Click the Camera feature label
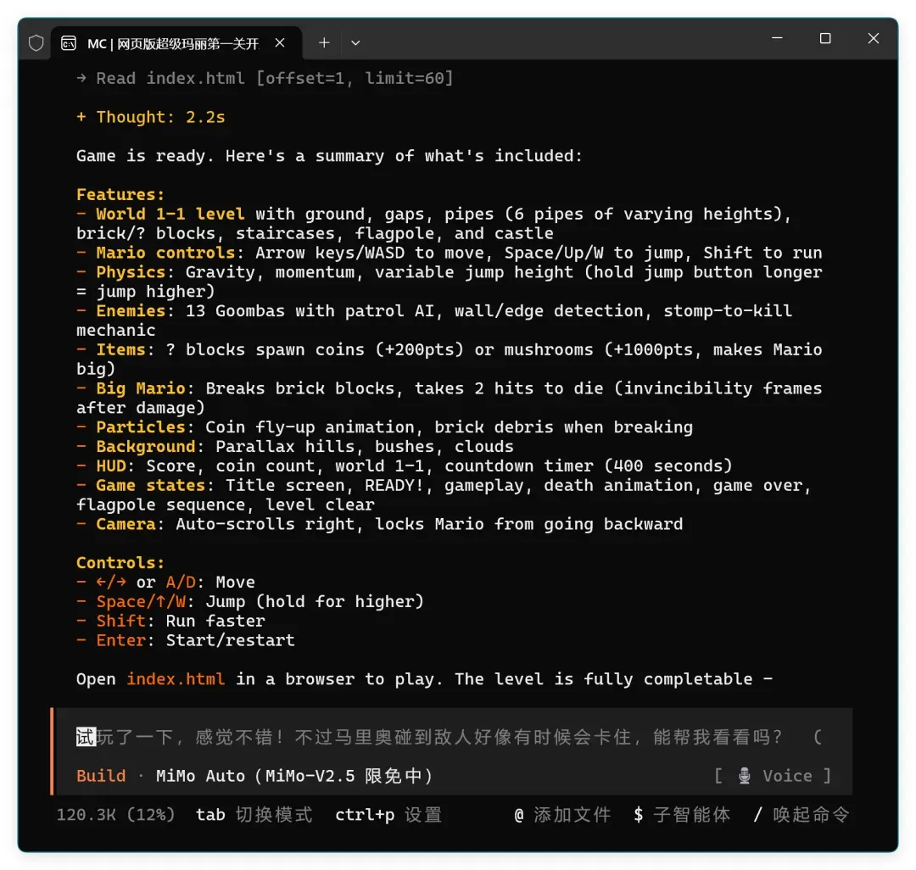The height and width of the screenshot is (870, 916). (x=126, y=524)
